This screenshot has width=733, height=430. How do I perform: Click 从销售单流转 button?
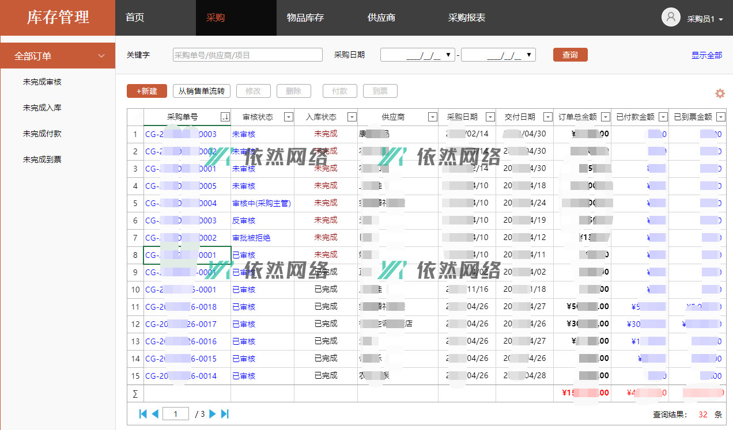(202, 91)
